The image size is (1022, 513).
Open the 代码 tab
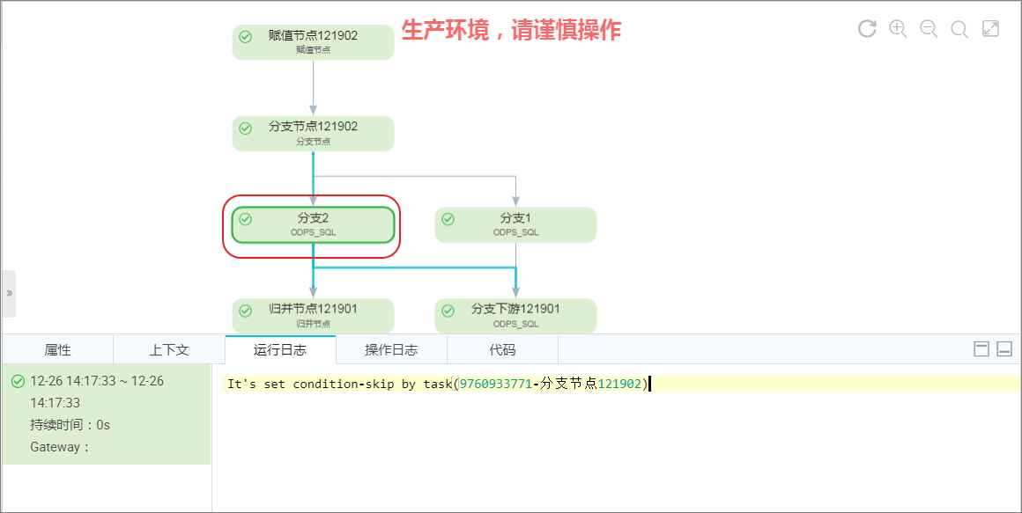(x=502, y=349)
